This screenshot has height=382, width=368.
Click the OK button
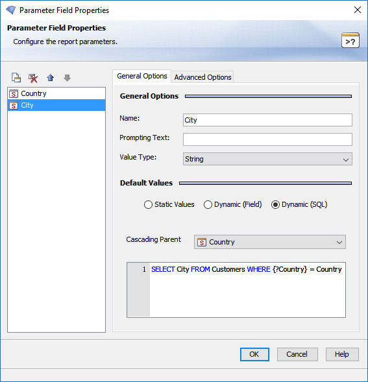[x=254, y=354]
